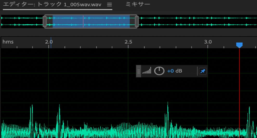Screen dimensions: 257x138
Task: Toggle the HUD pin button
Action: point(203,71)
